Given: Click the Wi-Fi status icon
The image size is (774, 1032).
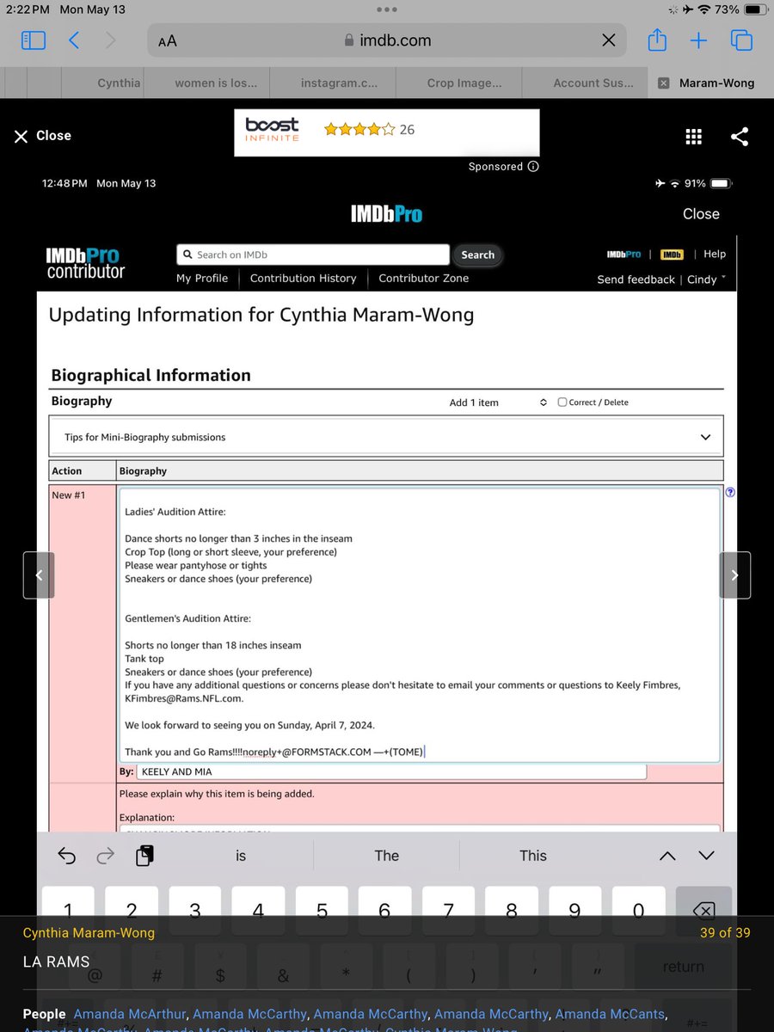Looking at the screenshot, I should 705,9.
